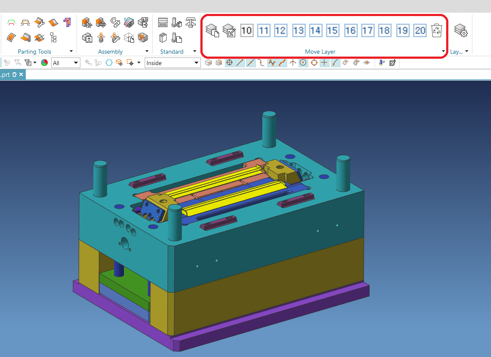
Task: Toggle the snap point crosshair circle option
Action: [x=229, y=63]
